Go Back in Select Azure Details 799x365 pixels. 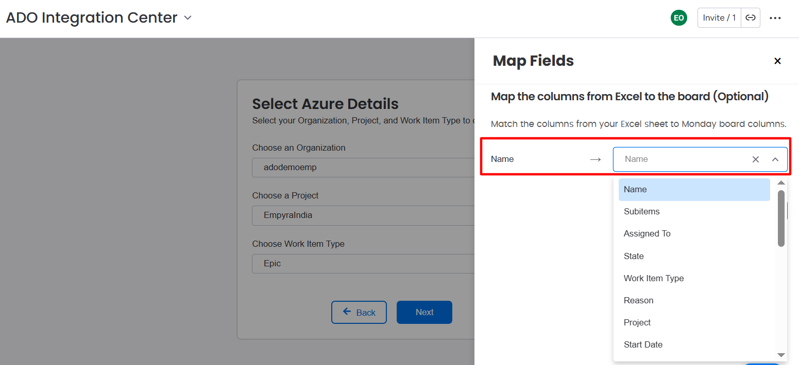[359, 312]
